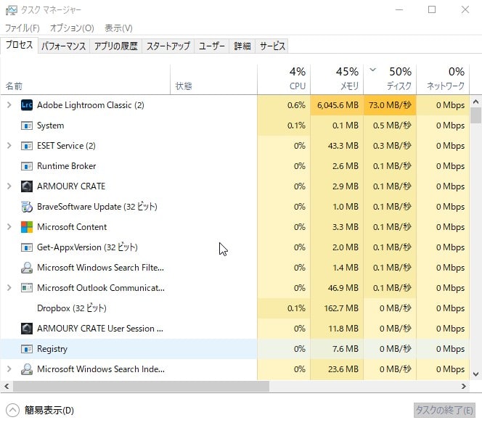Sort by the ディスク column header
Screen dimensions: 482x428
point(390,79)
